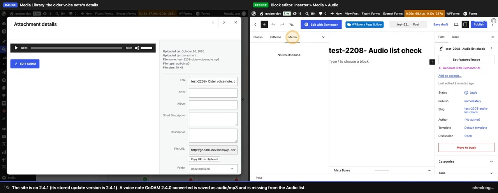Click the Description textarea

[x=213, y=136]
